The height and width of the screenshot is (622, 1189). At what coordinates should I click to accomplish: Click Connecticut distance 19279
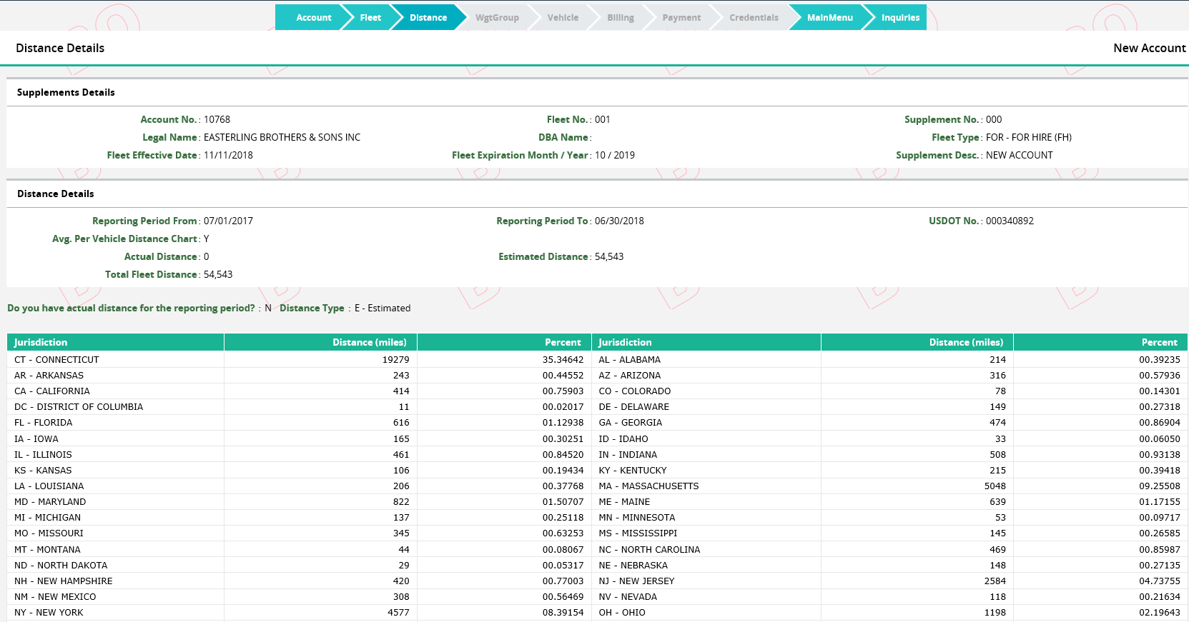[395, 359]
